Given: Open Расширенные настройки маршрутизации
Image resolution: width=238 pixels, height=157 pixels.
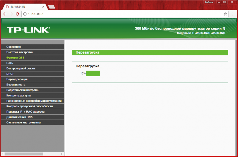Looking at the screenshot, I should coord(32,101).
